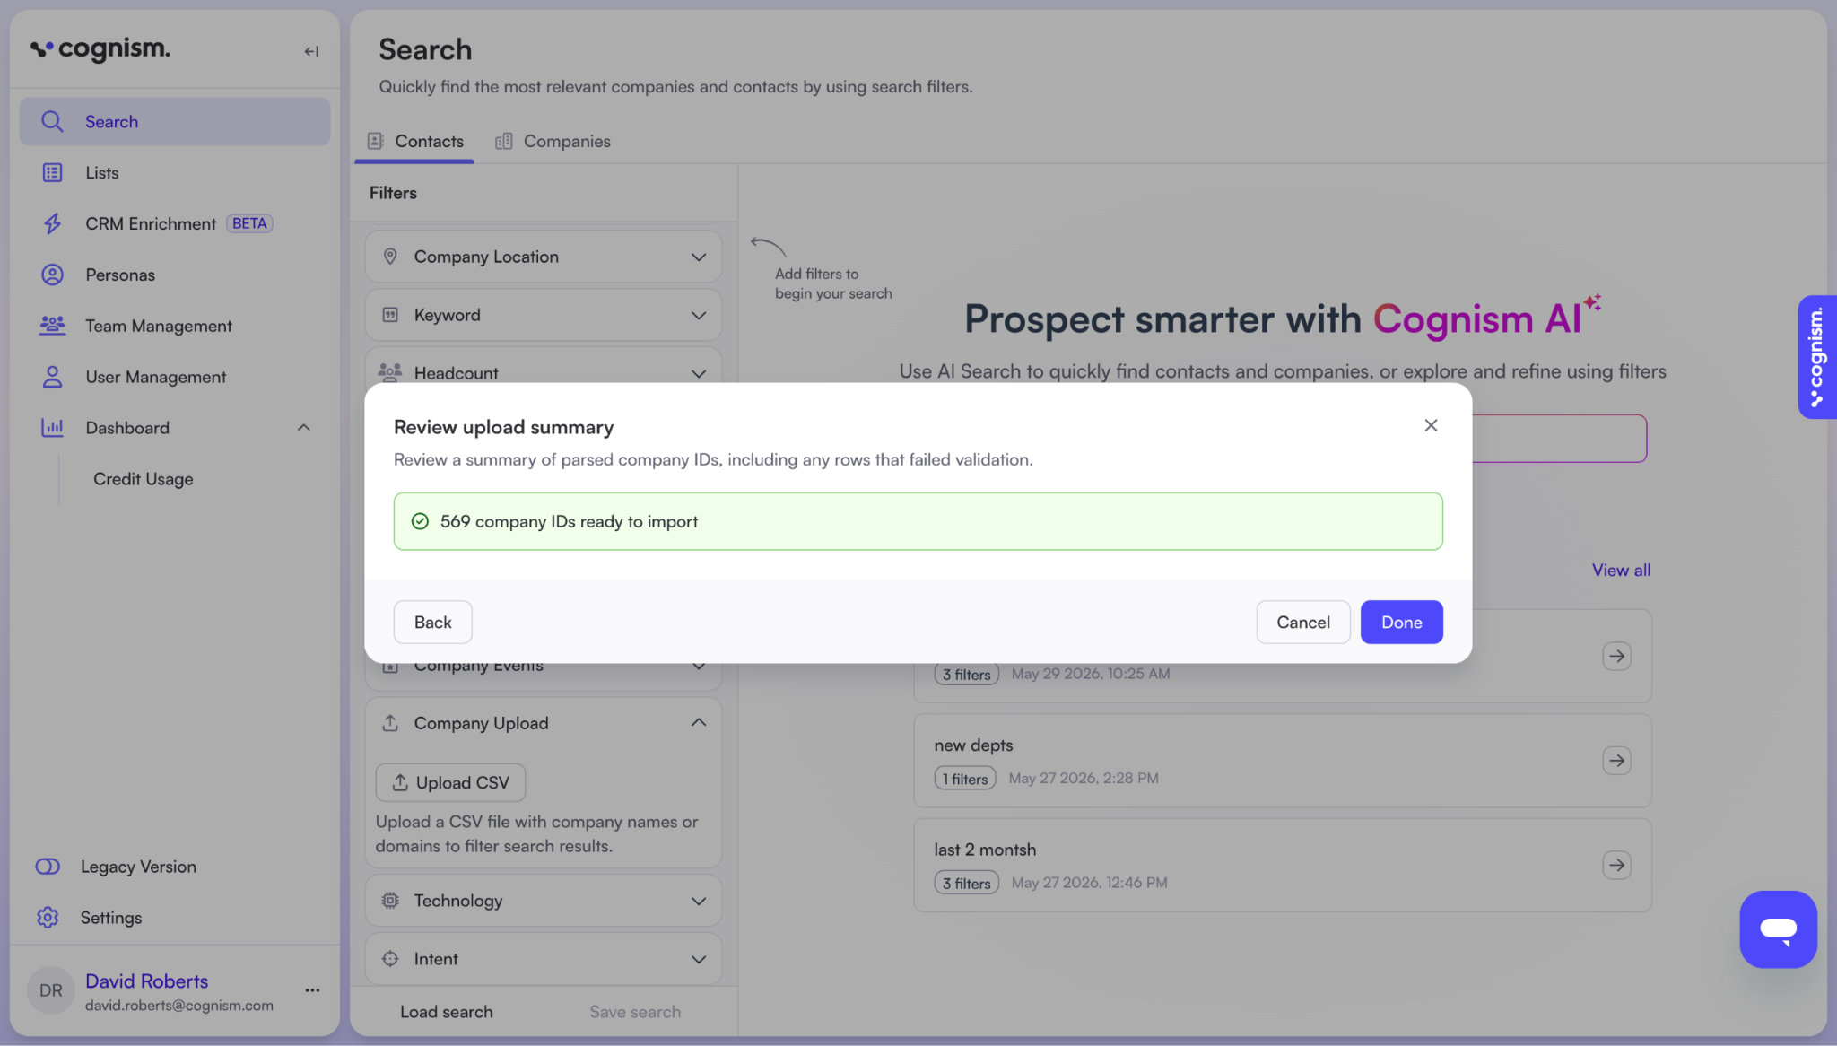Click the BETA badge next to CRM Enrichment
Image resolution: width=1837 pixels, height=1046 pixels.
pos(249,223)
